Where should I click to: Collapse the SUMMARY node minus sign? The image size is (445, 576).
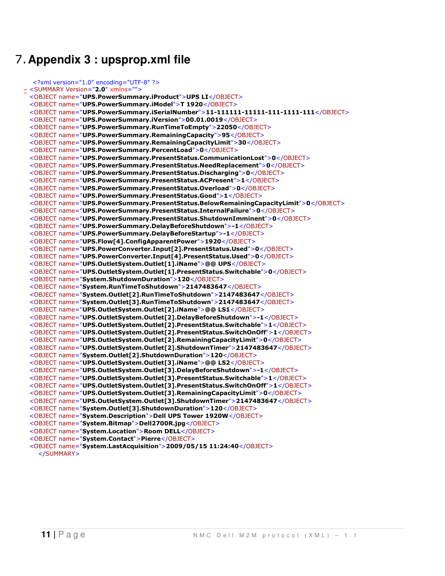(x=25, y=90)
